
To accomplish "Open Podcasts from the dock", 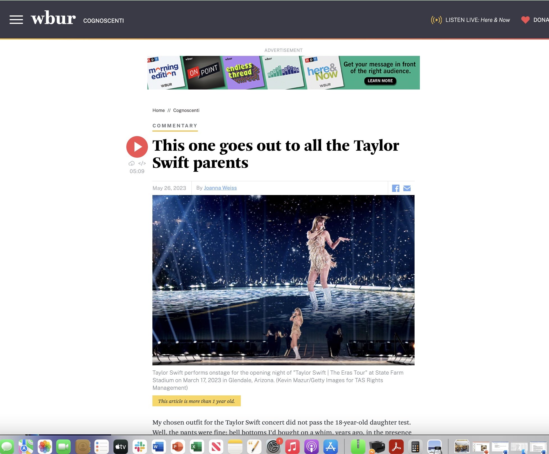I will [x=311, y=446].
